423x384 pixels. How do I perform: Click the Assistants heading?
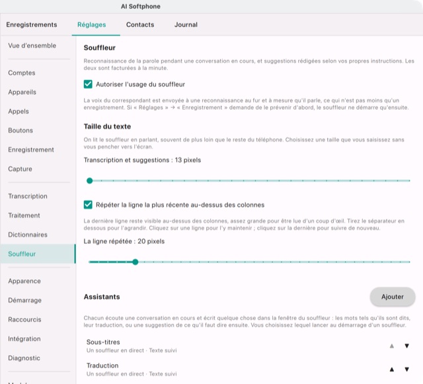(x=102, y=297)
